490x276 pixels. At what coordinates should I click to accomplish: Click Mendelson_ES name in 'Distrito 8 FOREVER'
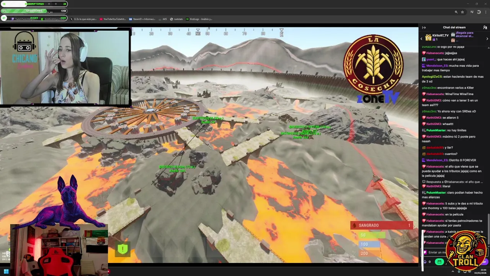point(437,160)
